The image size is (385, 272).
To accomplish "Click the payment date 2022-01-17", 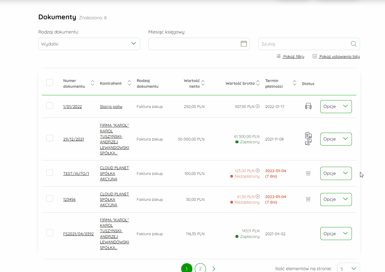I will [x=275, y=106].
